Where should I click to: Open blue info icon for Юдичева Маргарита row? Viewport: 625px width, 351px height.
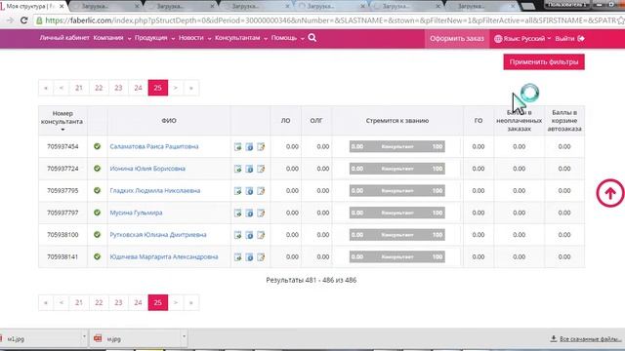point(250,257)
